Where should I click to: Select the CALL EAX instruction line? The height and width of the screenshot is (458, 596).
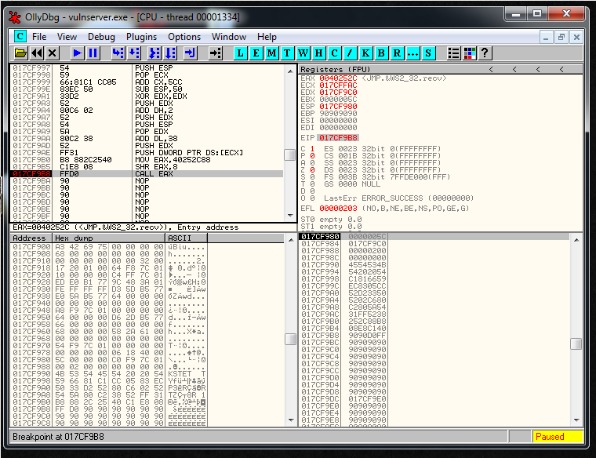point(147,173)
